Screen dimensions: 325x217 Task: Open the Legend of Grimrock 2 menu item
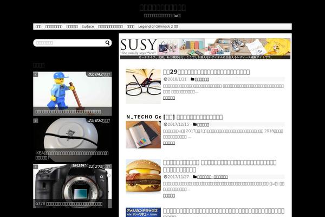[x=158, y=27]
